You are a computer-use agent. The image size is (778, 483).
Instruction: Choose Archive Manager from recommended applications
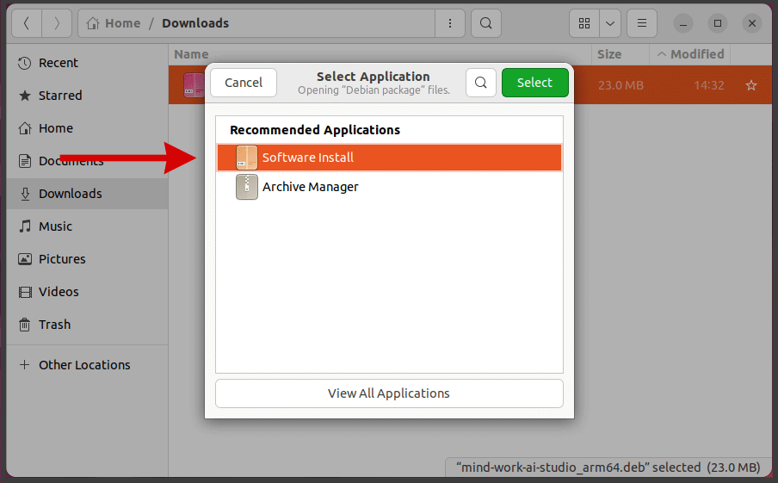311,187
